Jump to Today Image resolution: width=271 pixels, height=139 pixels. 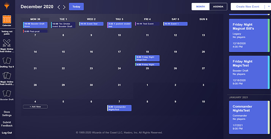pyautogui.click(x=77, y=6)
